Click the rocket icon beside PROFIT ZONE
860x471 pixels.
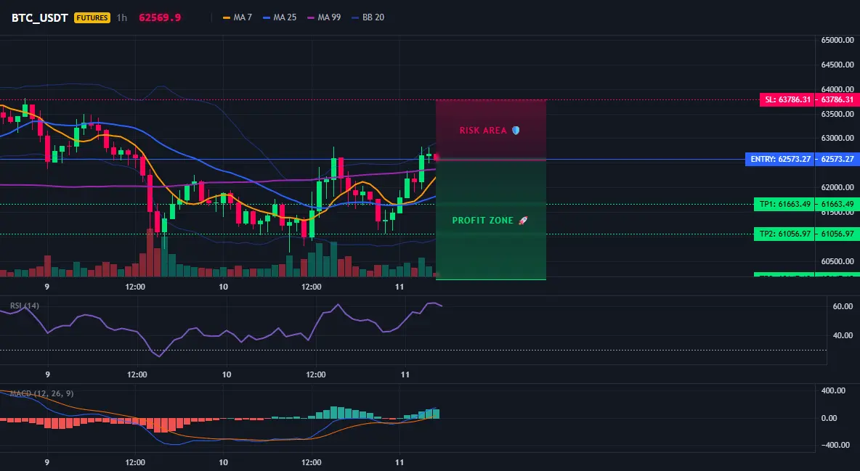[x=523, y=221]
